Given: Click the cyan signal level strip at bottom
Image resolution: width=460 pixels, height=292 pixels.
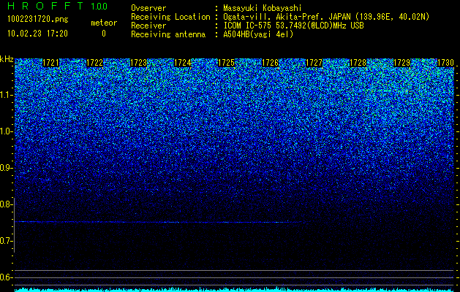Looking at the screenshot, I should [x=234, y=290].
